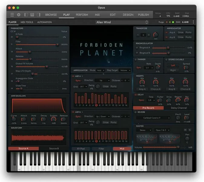Screen dimensions: 204x182
Task: Click the ARP A Swing knob
Action: pos(98,86)
